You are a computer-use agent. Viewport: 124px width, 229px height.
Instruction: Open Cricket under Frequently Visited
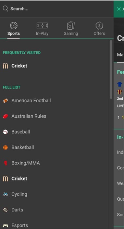(15, 66)
